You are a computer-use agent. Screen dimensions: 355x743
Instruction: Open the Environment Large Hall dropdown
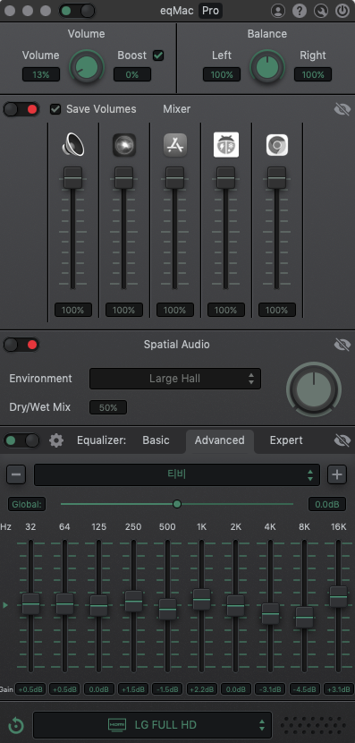[175, 379]
